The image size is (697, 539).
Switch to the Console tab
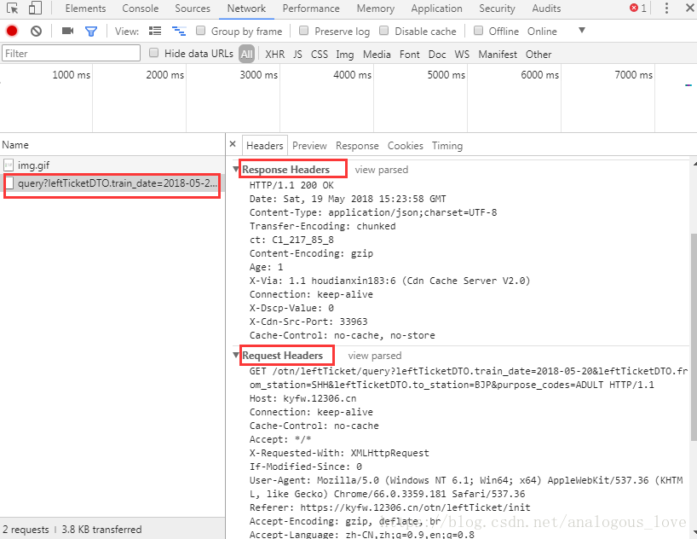pos(140,9)
